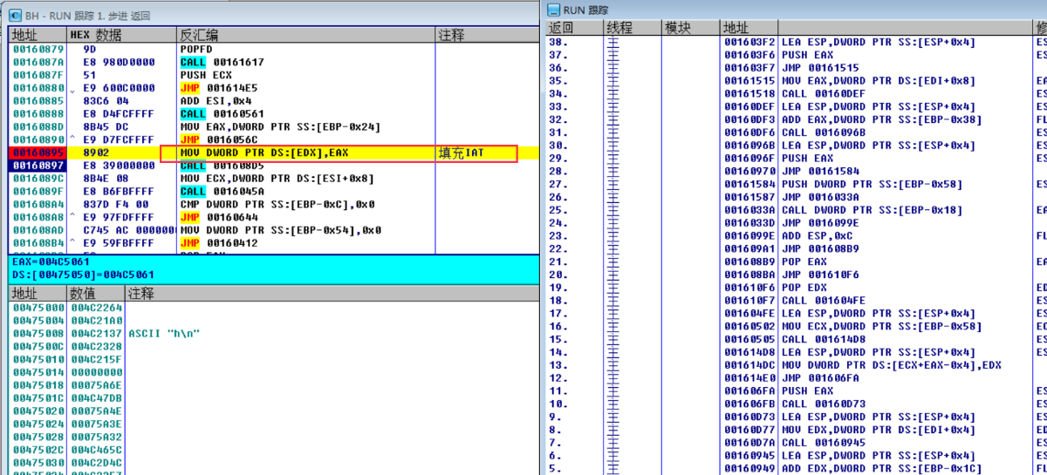The height and width of the screenshot is (475, 1047).
Task: Click the 线程 column header in RUN trace
Action: tap(632, 28)
